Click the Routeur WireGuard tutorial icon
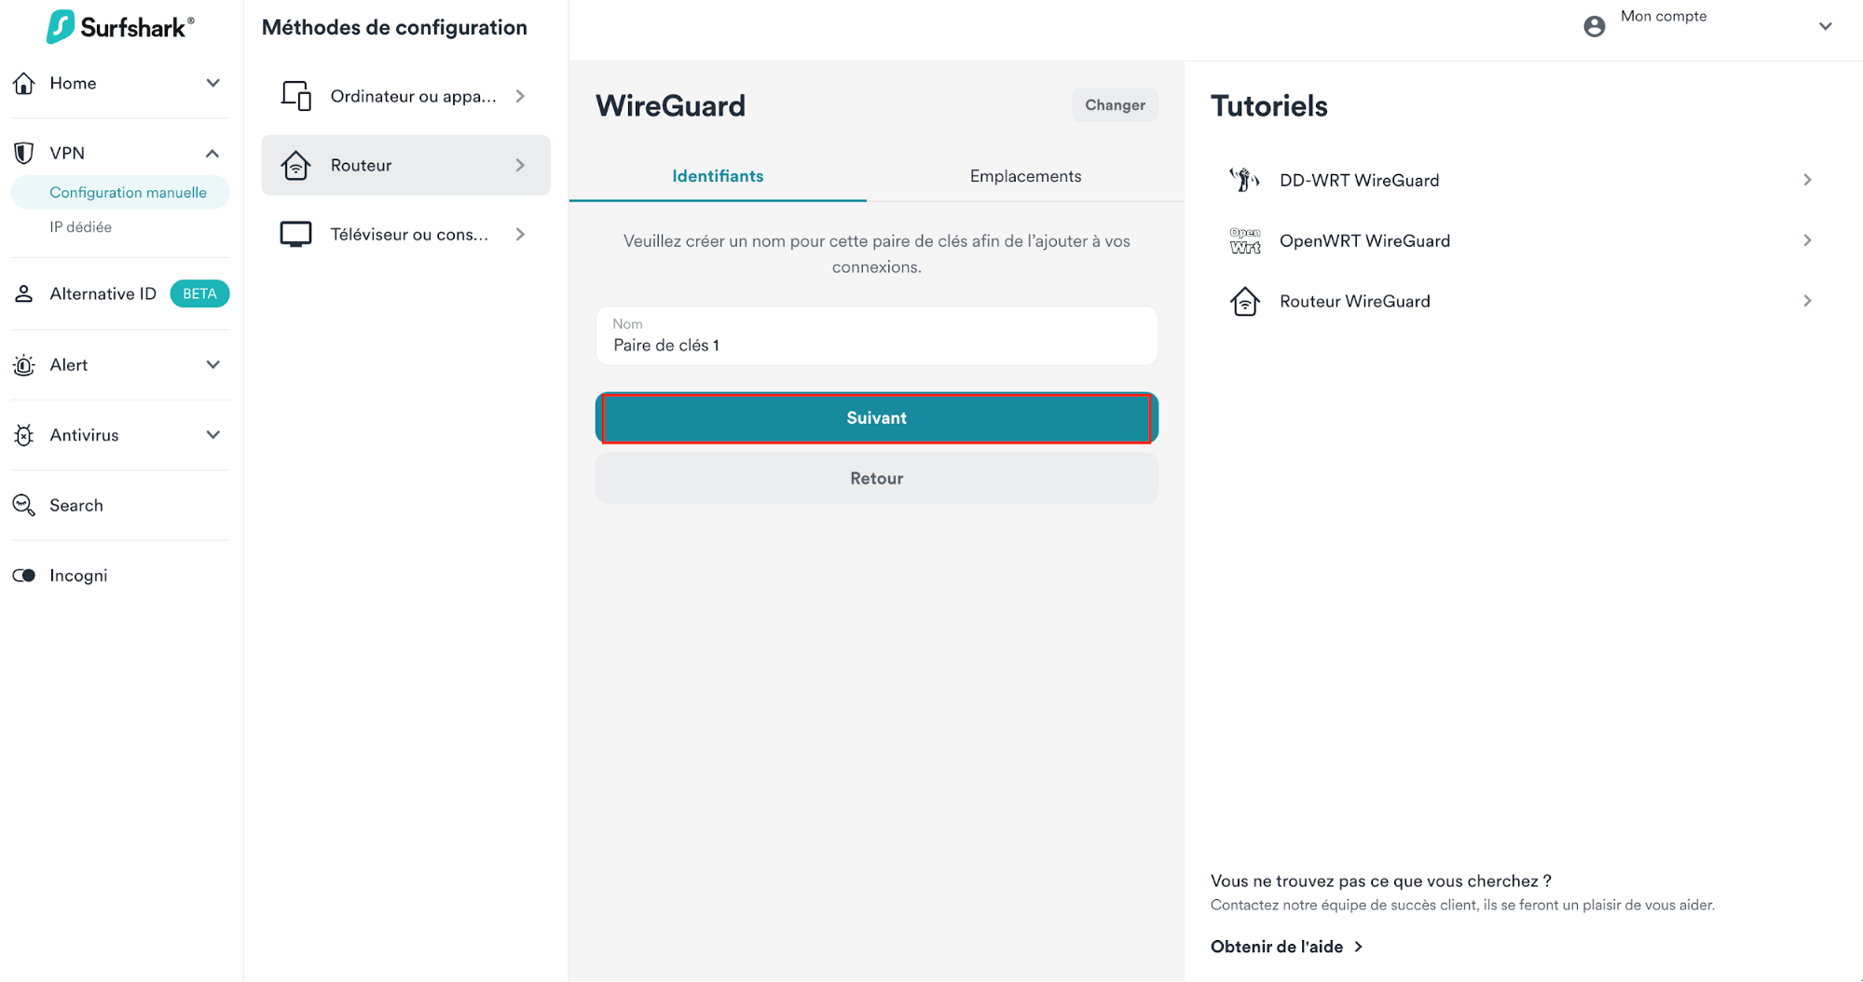This screenshot has height=982, width=1863. click(x=1245, y=301)
